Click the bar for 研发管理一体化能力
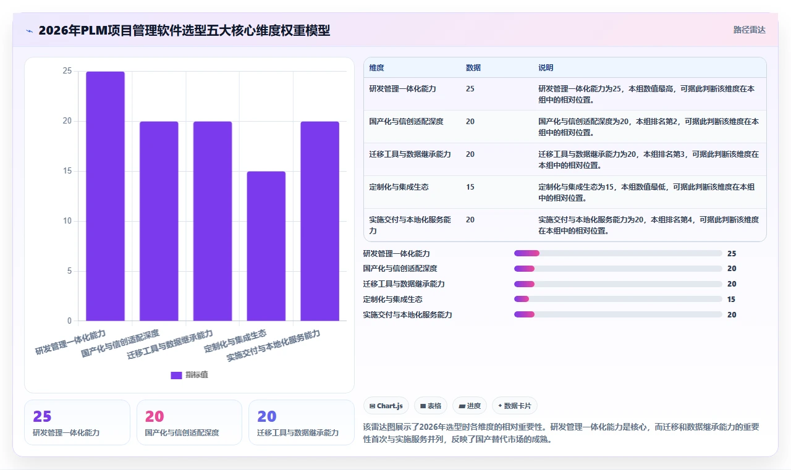Image resolution: width=791 pixels, height=470 pixels. [105, 196]
